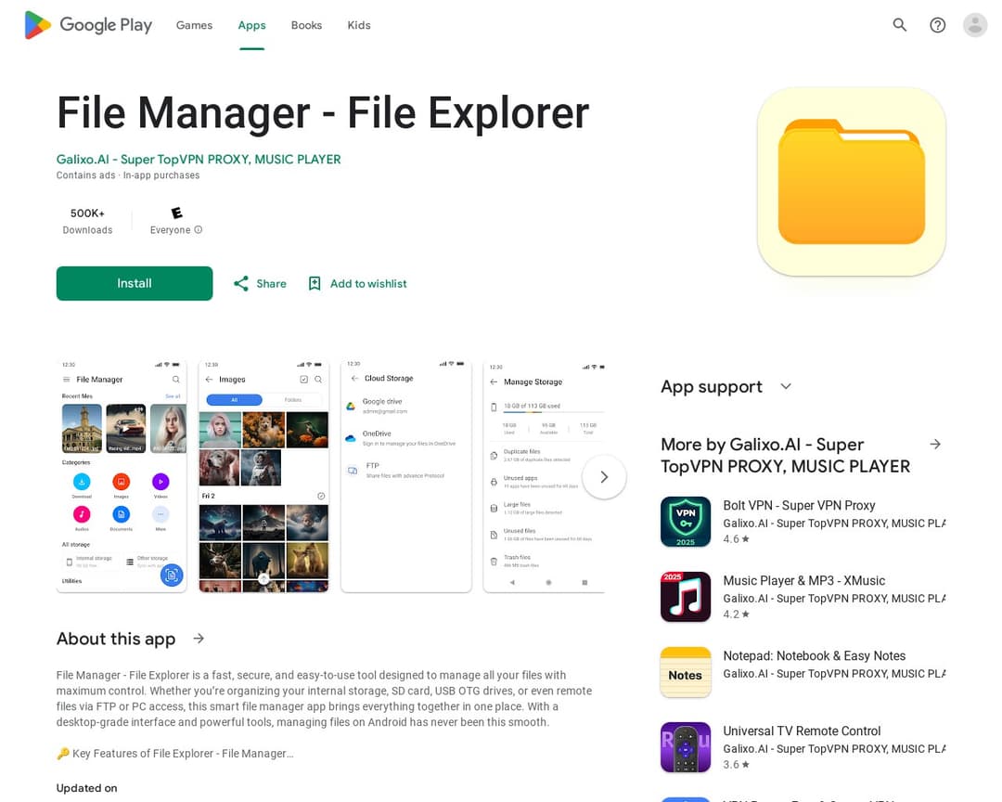Click the Share icon button
The image size is (1002, 802).
tap(241, 283)
